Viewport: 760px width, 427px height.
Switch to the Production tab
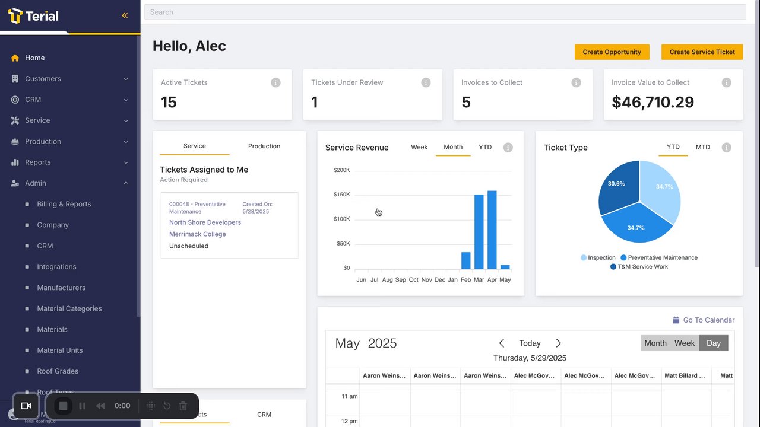(264, 146)
